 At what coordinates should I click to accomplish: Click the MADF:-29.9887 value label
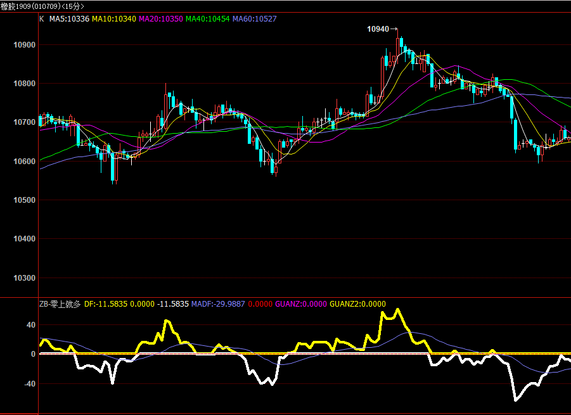coord(218,304)
